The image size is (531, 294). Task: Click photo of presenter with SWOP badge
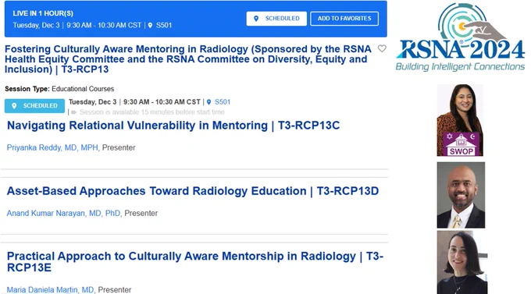(460, 120)
